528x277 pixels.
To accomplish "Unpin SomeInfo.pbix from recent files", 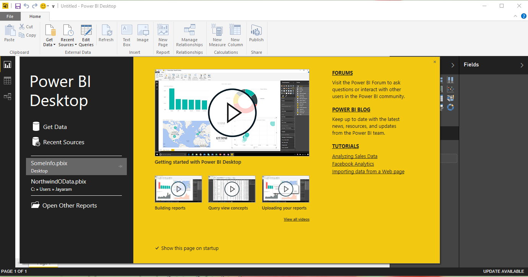I will pyautogui.click(x=120, y=166).
